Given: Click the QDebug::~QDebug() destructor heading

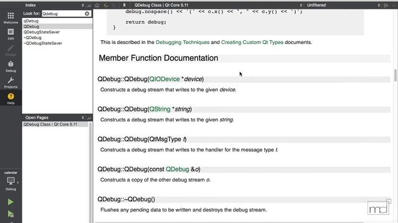Looking at the screenshot, I should 126,199.
